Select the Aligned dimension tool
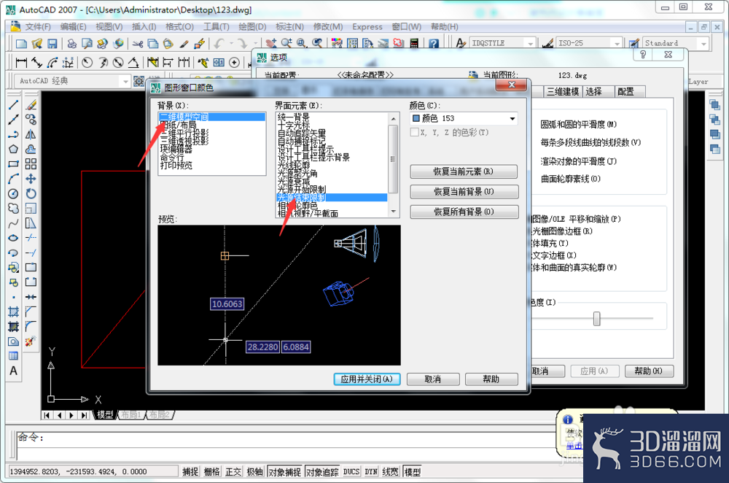Screen dimensions: 729x483 (36, 62)
